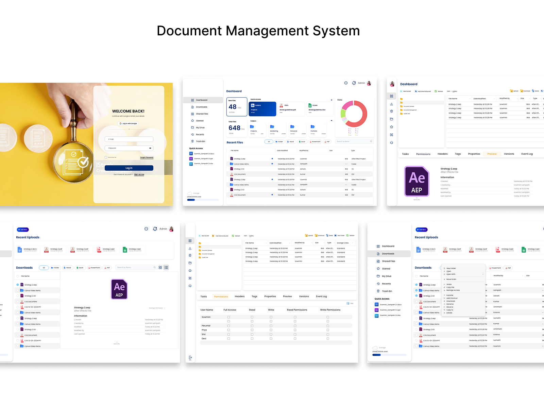
Task: Toggle the star on Strategy 2.aep
Action: (272, 158)
